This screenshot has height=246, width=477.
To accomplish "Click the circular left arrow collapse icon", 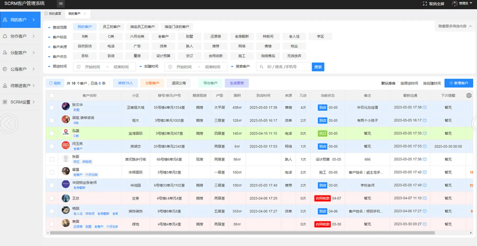I will tap(8, 124).
